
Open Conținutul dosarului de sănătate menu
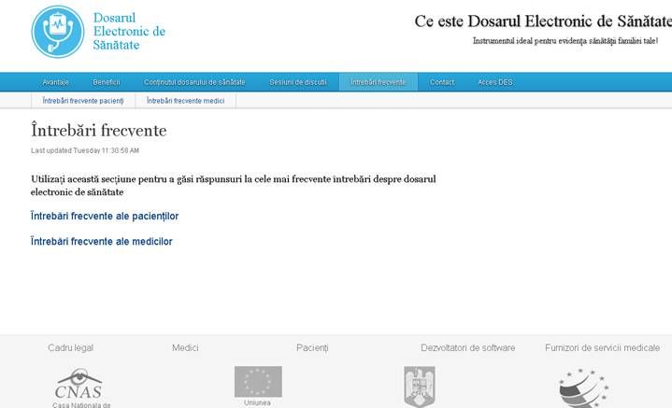point(194,82)
